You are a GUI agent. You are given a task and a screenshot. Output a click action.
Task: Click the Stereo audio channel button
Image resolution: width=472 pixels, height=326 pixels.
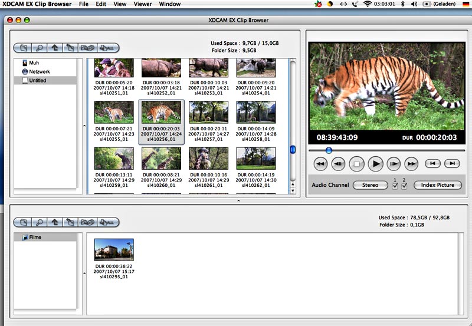point(370,185)
